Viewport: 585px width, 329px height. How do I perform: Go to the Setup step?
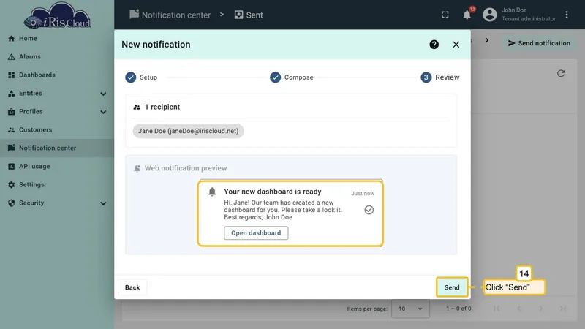pos(141,77)
